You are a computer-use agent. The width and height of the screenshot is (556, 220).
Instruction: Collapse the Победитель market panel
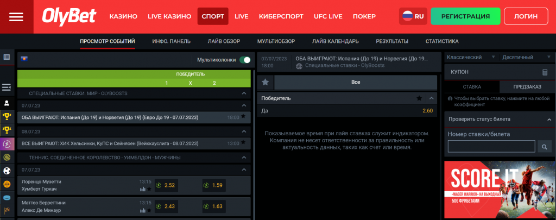(x=431, y=98)
